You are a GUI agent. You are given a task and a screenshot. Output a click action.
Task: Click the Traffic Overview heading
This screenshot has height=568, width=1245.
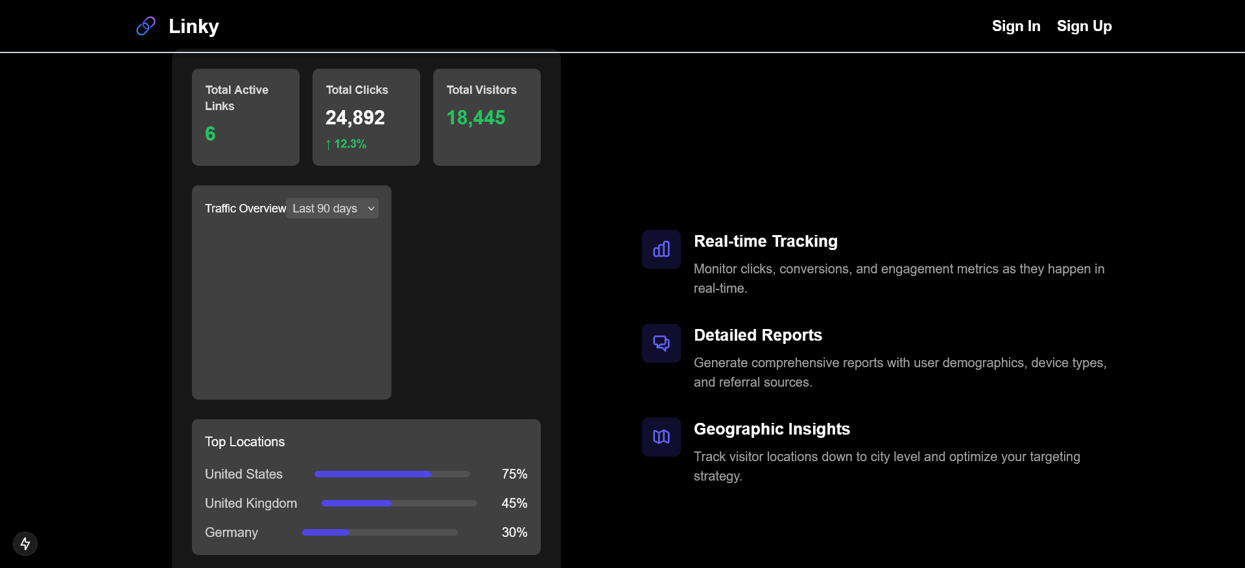click(x=245, y=209)
